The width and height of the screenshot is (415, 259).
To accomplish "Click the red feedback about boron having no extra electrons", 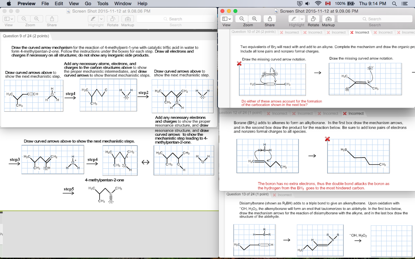I will (324, 186).
